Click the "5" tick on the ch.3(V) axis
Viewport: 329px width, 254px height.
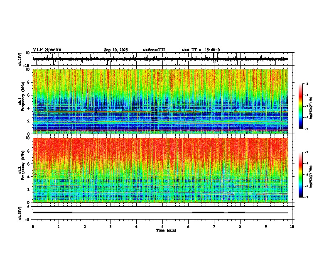tap(29, 207)
